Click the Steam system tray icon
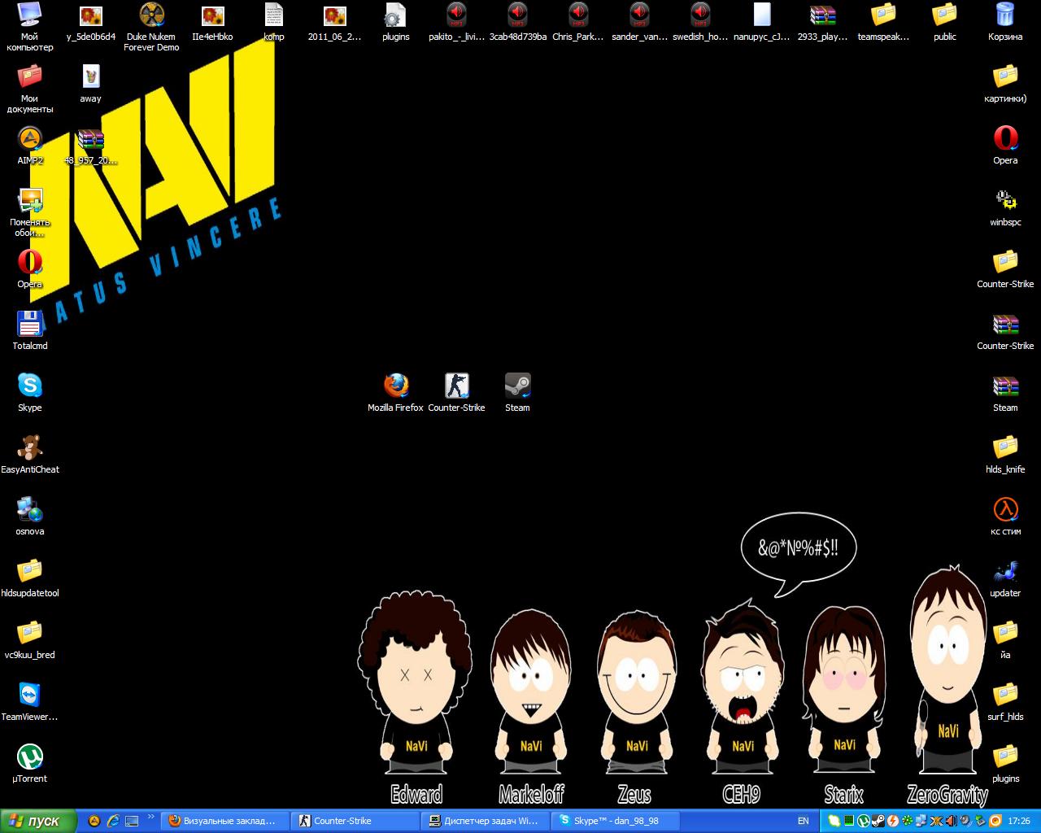 [878, 821]
